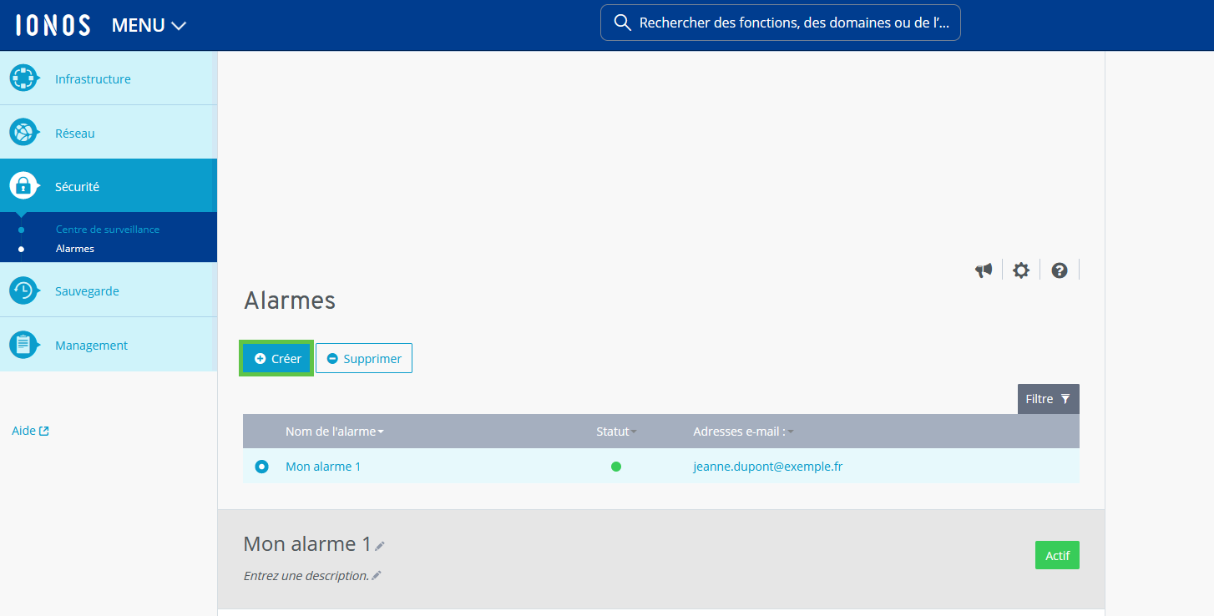Toggle the green Actif status button
Screen dimensions: 1214x616
[x=1057, y=555]
